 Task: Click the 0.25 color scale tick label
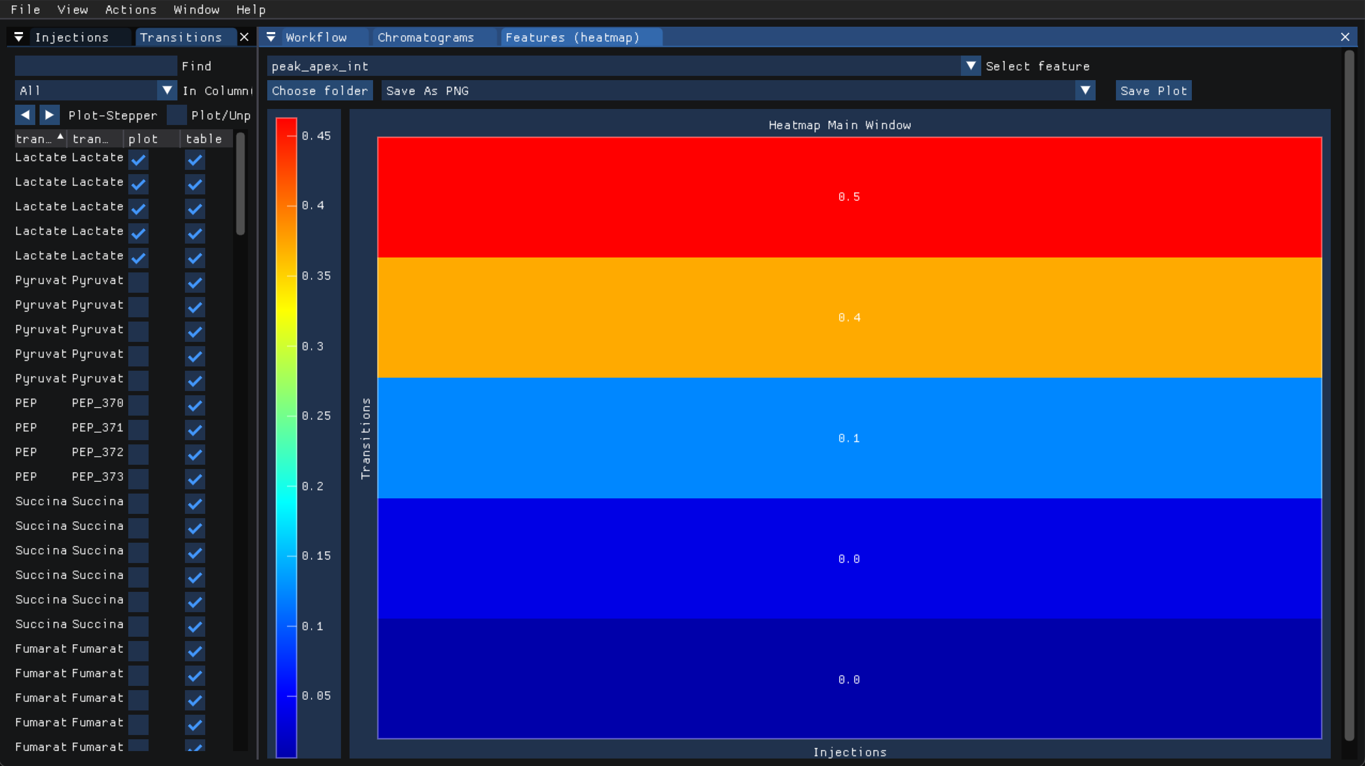[x=316, y=416]
